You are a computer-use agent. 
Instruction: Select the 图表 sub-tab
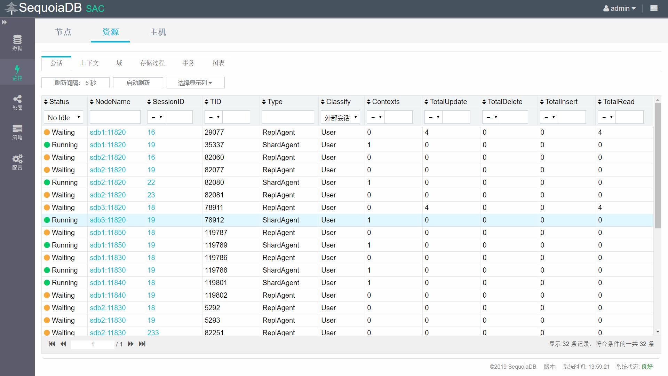click(x=218, y=63)
